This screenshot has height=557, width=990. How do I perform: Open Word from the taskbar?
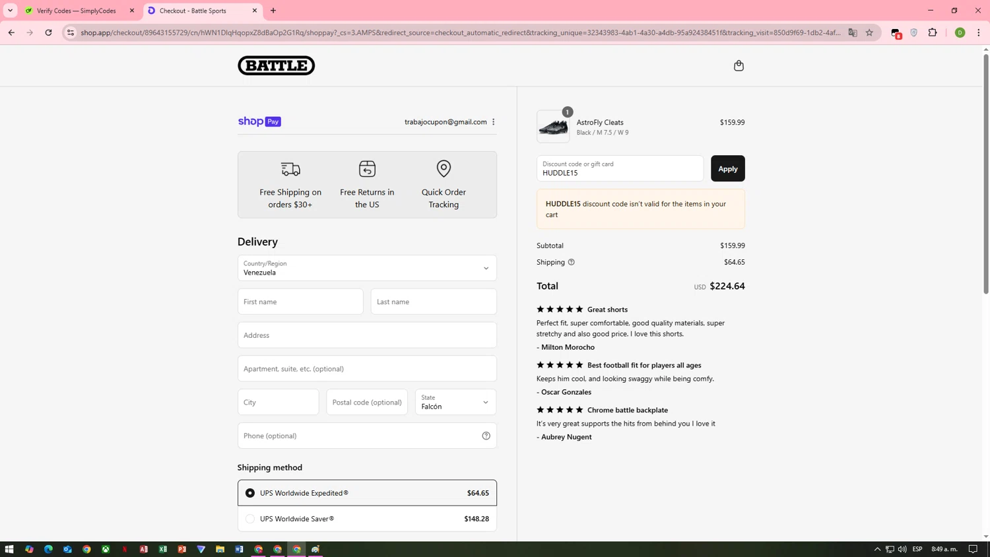point(239,549)
